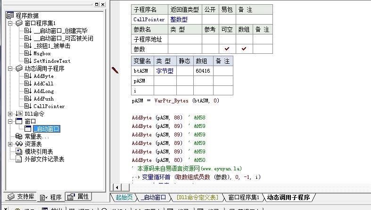
Task: Expand the 资源表 tree node
Action: click(10, 144)
